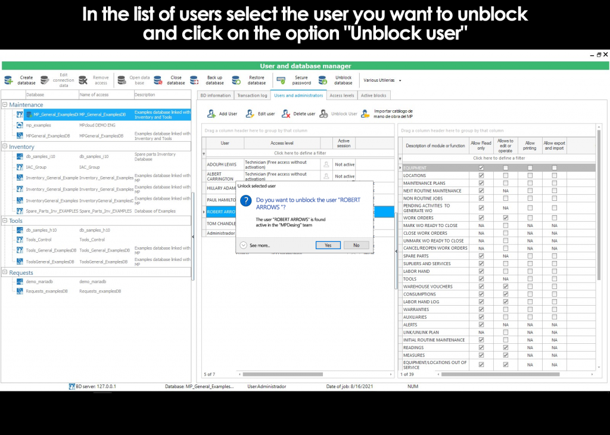
Task: Click the Edit user icon
Action: coord(249,114)
